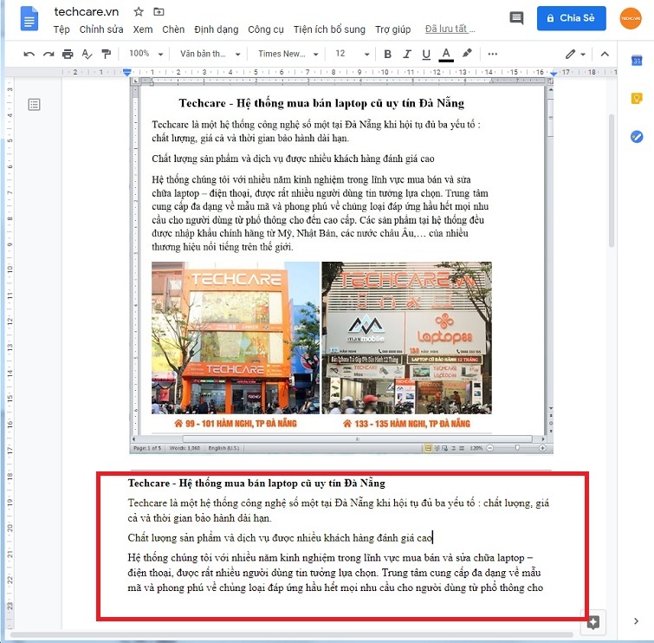Open the Chèn menu

(x=173, y=29)
